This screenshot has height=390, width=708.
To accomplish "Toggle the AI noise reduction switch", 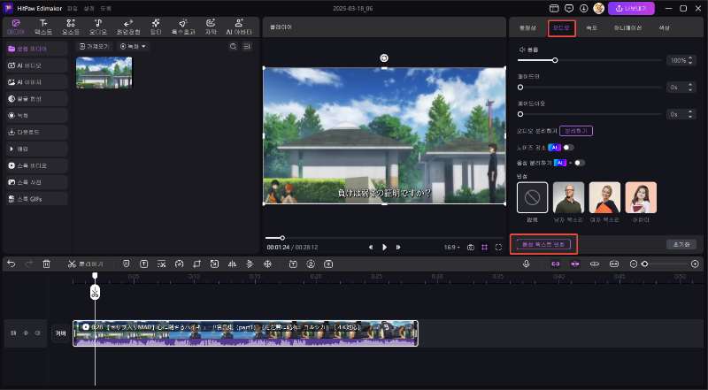I will [x=567, y=147].
